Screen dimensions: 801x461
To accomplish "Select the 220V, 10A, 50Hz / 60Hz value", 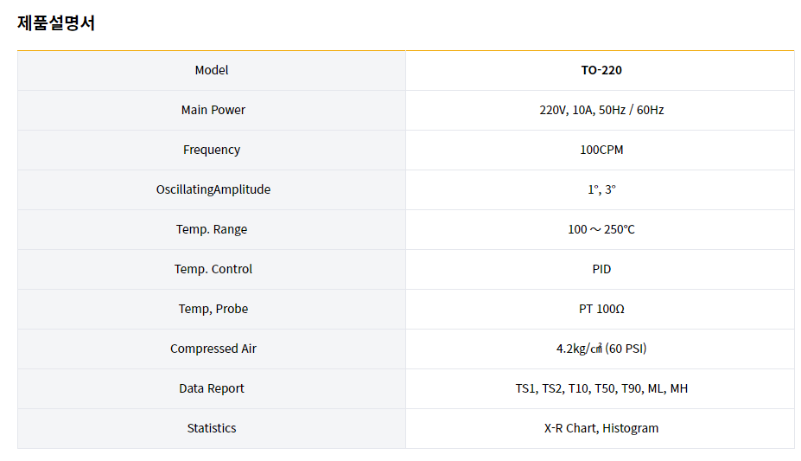I will pyautogui.click(x=601, y=110).
